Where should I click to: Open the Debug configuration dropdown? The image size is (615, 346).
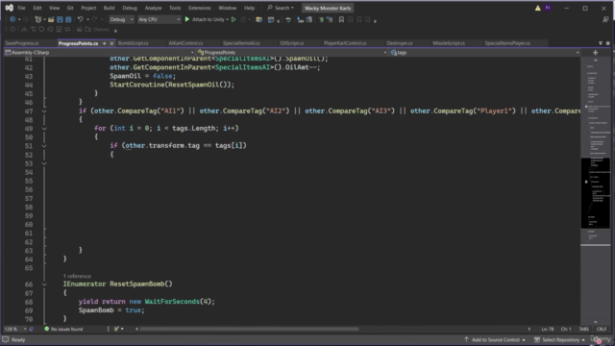coord(121,19)
